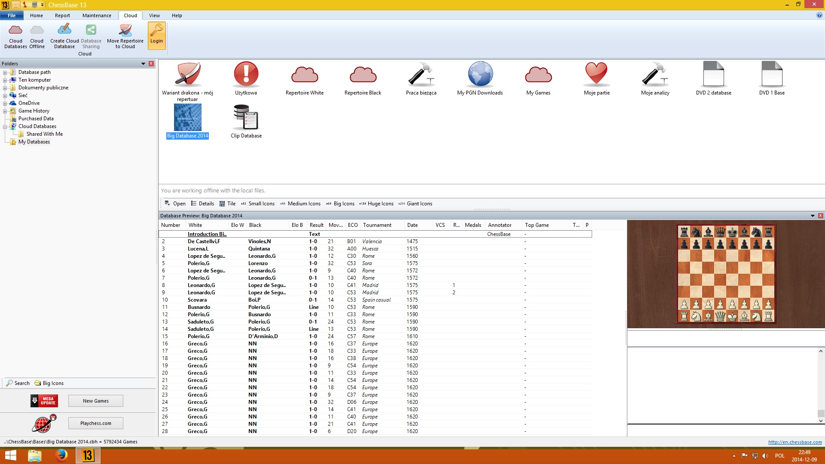Screen dimensions: 825x464
Task: Open the Clip Database icon
Action: coord(246,118)
